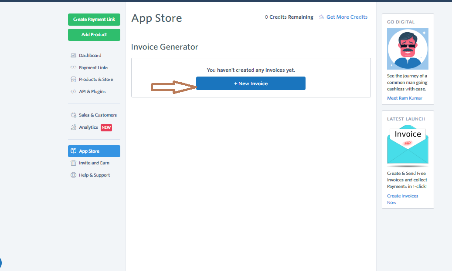The width and height of the screenshot is (452, 271).
Task: Click the NEW badge next to Analytics
Action: [106, 127]
